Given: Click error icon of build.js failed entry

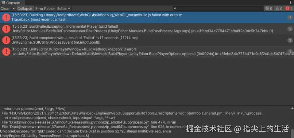Looking at the screenshot, I should [6, 18].
